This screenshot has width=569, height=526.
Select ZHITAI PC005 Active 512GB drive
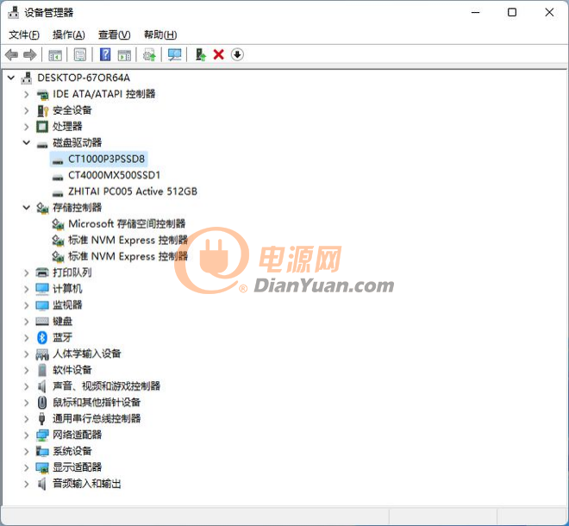132,191
